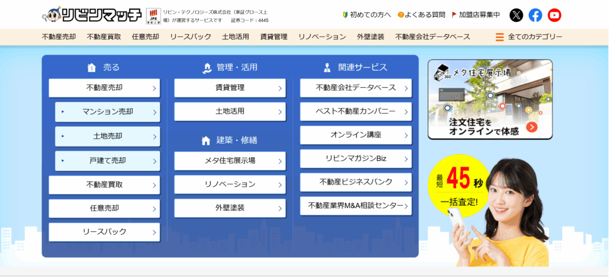Screen dimensions: 609x277
Task: Open 外壁塗装 from the top navigation bar
Action: tap(371, 37)
